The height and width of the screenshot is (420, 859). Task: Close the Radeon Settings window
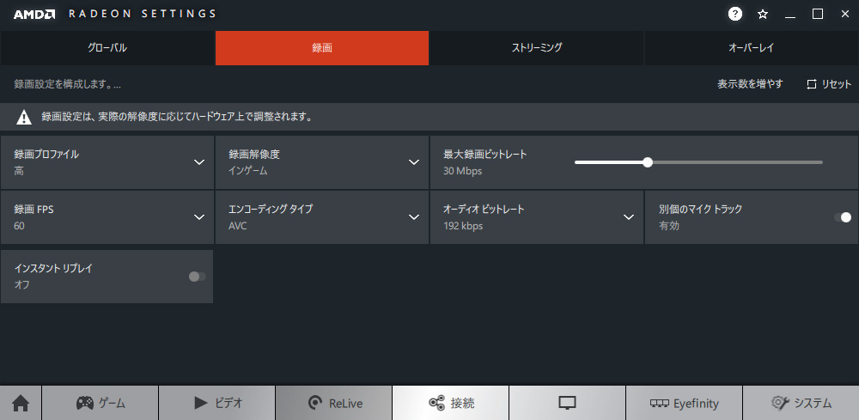coord(844,15)
